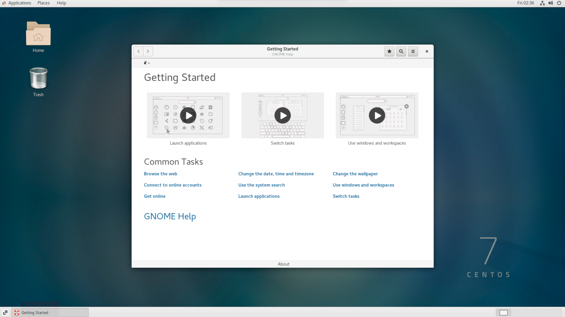
Task: Click the Getting Started breadcrumb icon
Action: pos(146,63)
